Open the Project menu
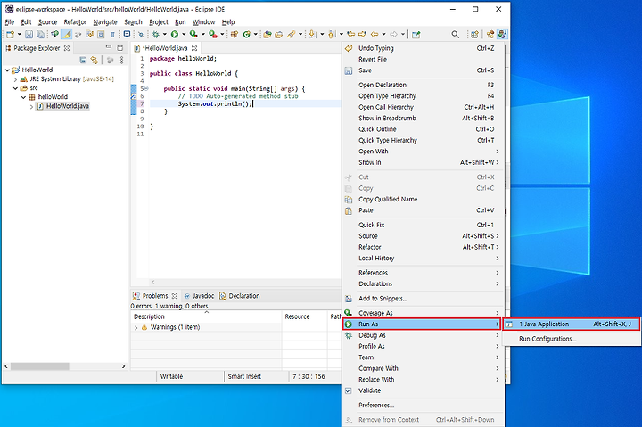This screenshot has width=642, height=427. tap(159, 22)
